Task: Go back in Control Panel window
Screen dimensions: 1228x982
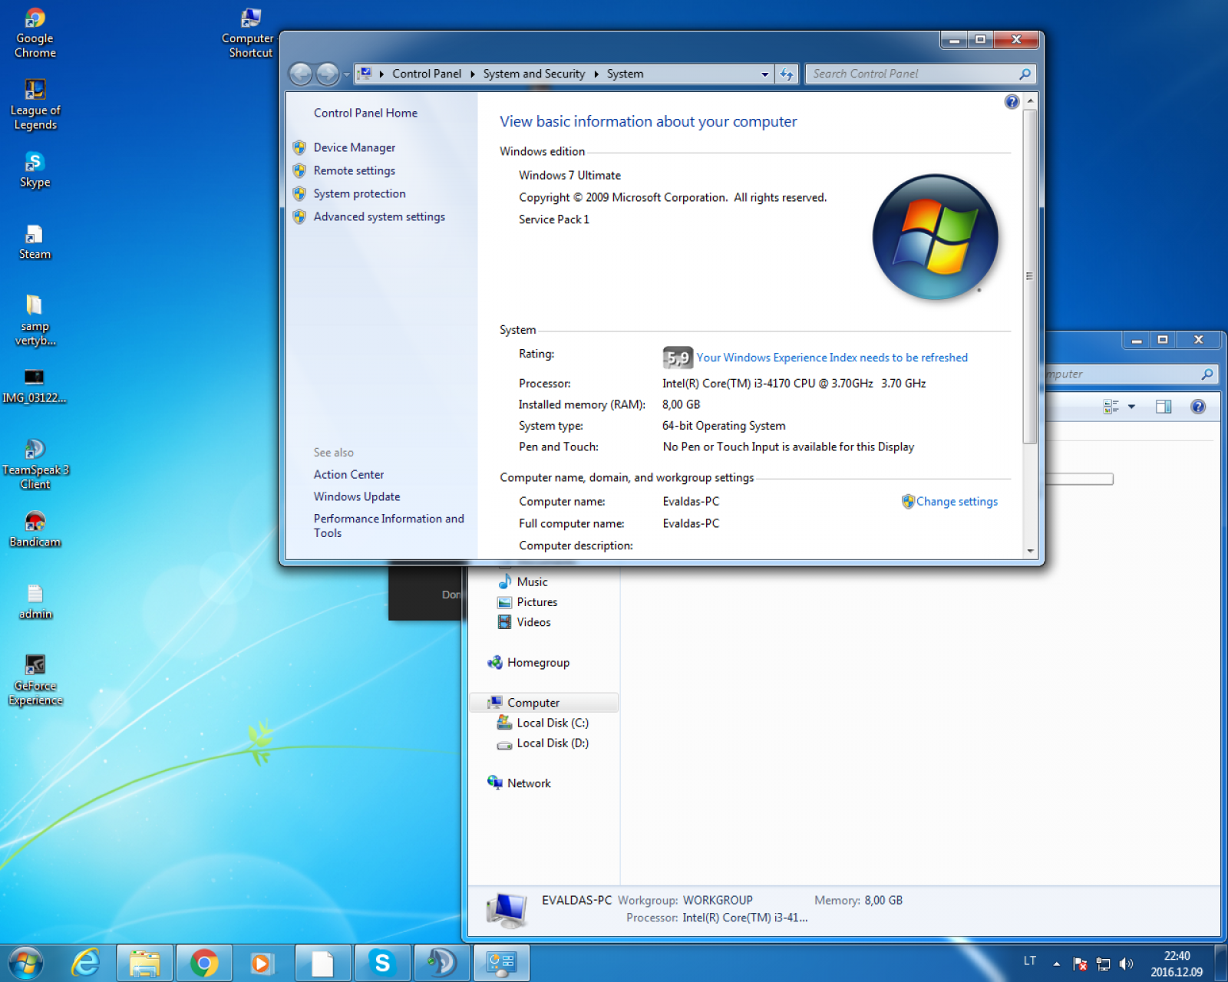Action: (x=301, y=74)
